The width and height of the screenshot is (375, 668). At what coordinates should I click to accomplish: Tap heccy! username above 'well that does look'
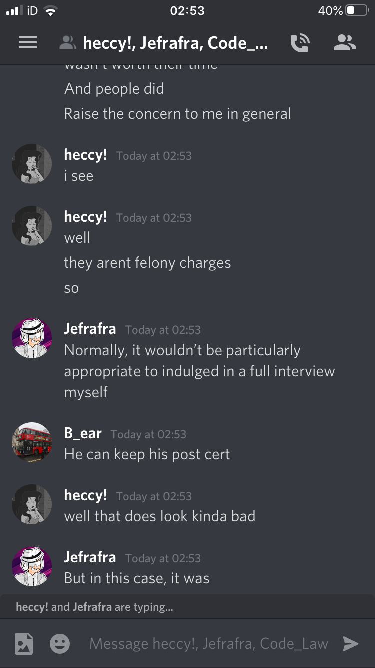tap(85, 495)
